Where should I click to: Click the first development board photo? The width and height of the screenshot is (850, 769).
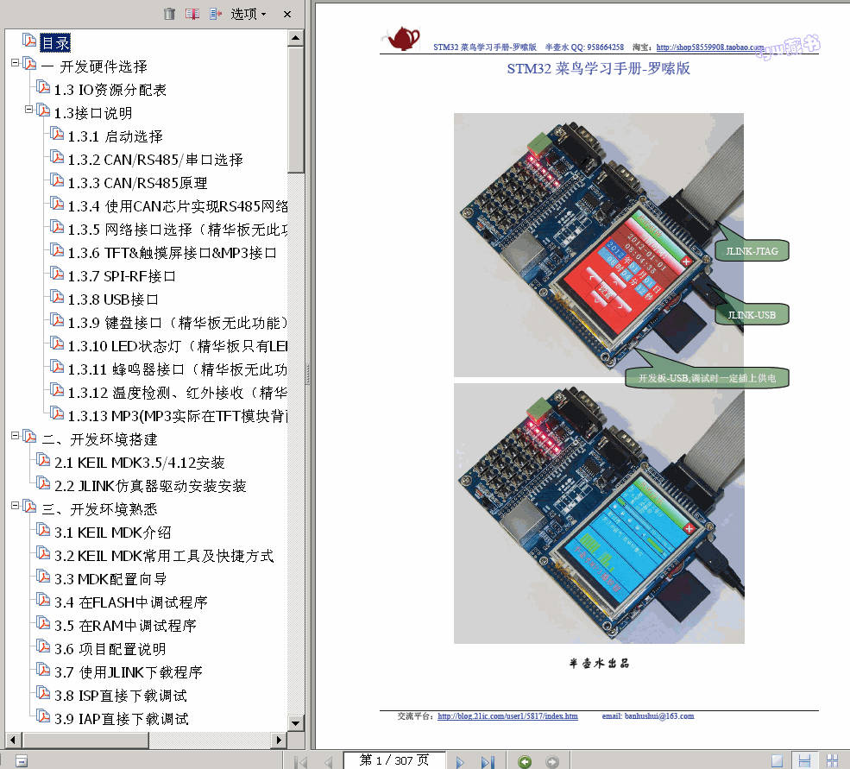(x=599, y=244)
